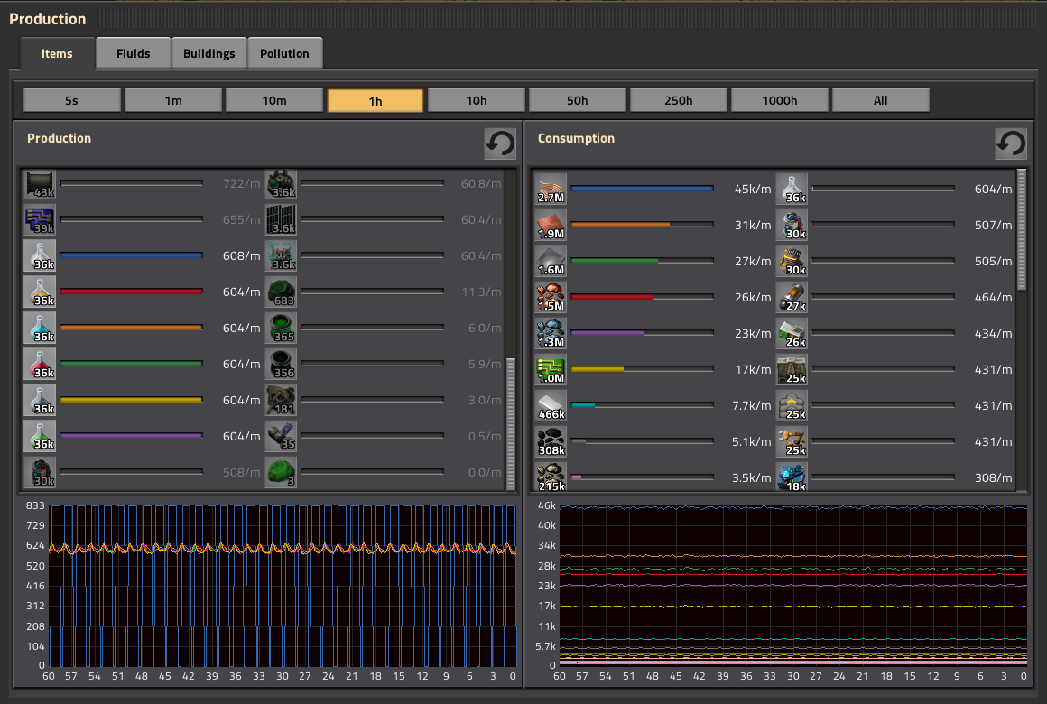Toggle the cyan chemical science pack icon

point(40,328)
